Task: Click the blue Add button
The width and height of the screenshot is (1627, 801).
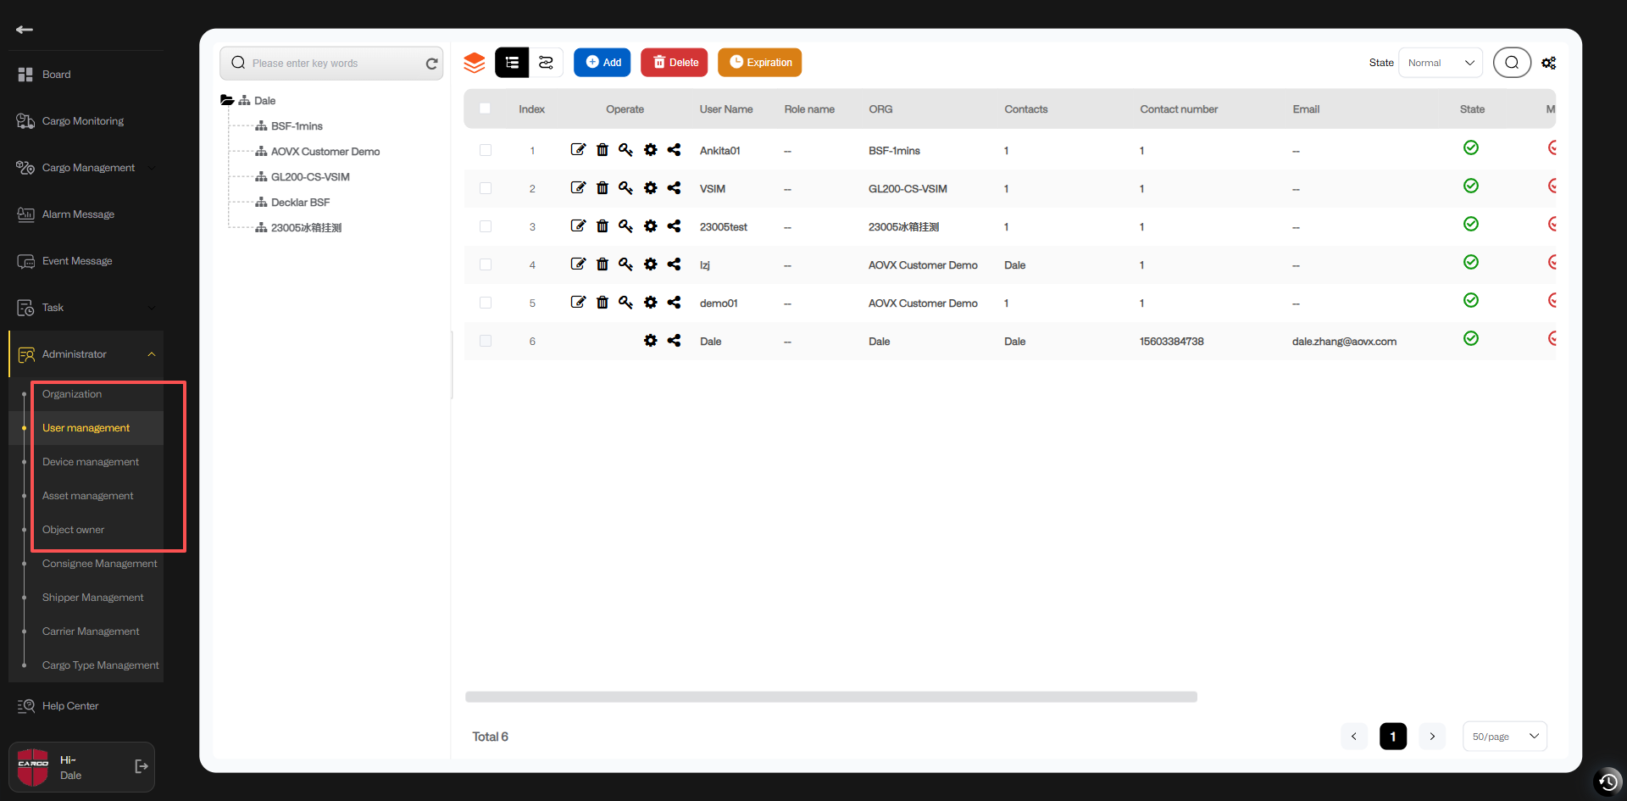Action: click(x=602, y=63)
